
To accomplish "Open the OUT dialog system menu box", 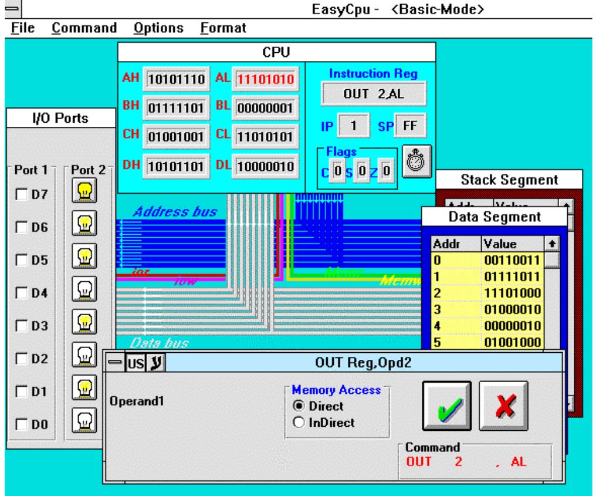I will [115, 363].
